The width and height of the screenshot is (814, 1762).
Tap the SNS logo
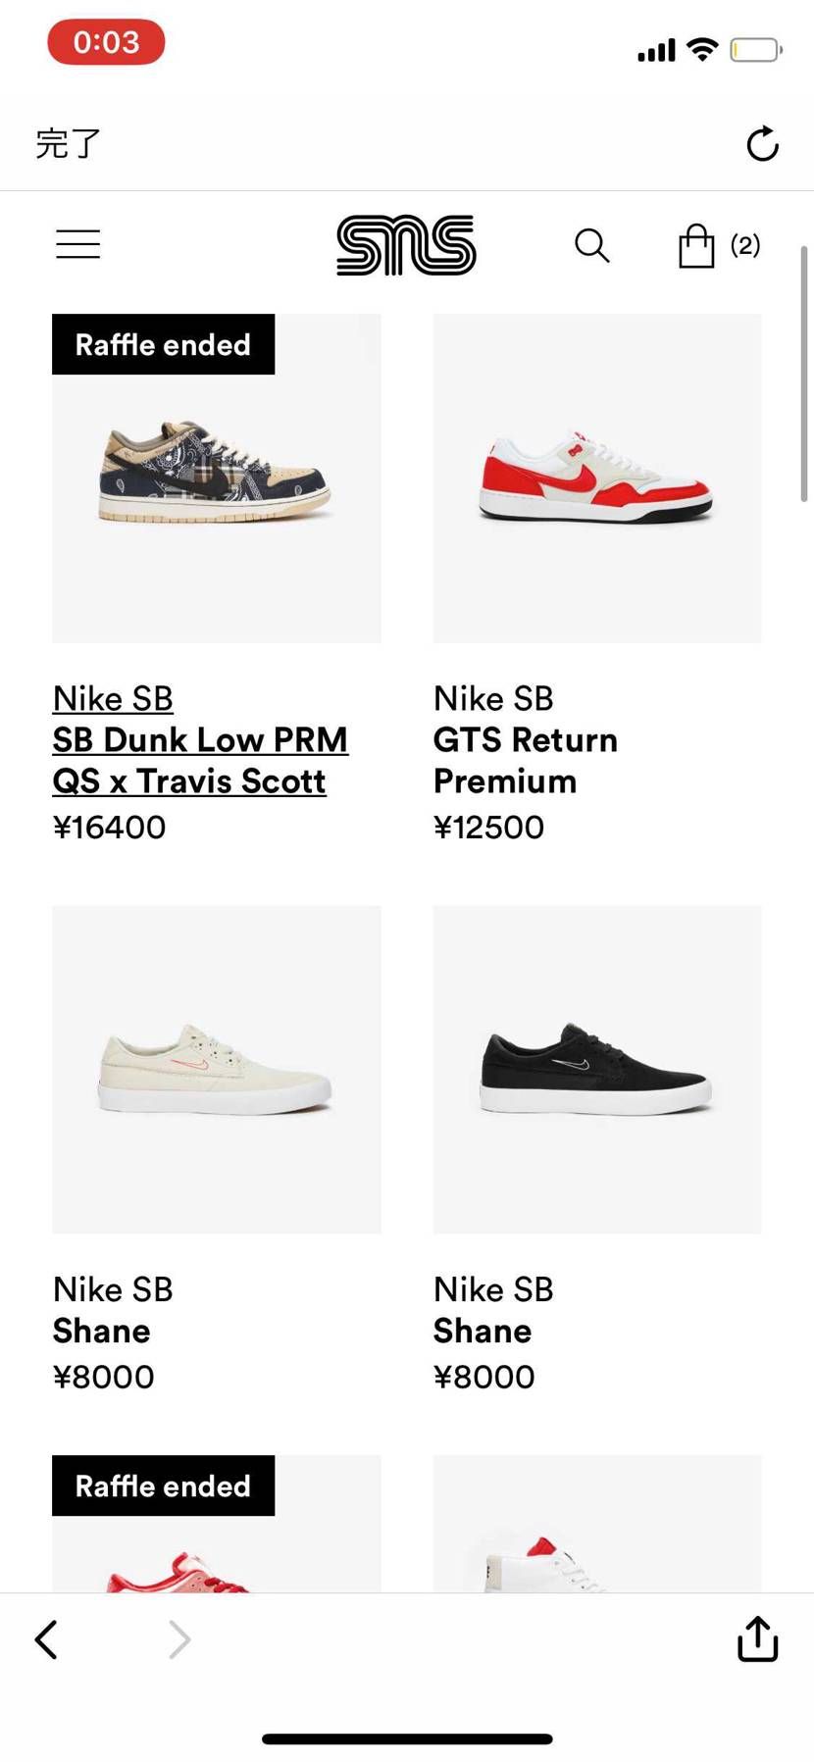point(406,245)
